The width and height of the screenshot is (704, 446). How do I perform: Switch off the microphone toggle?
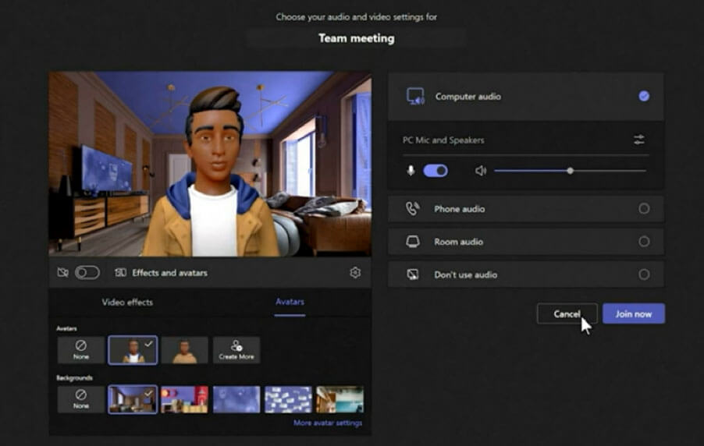click(436, 171)
